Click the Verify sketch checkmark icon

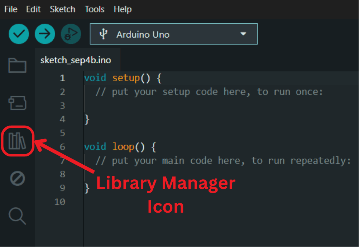click(x=19, y=34)
